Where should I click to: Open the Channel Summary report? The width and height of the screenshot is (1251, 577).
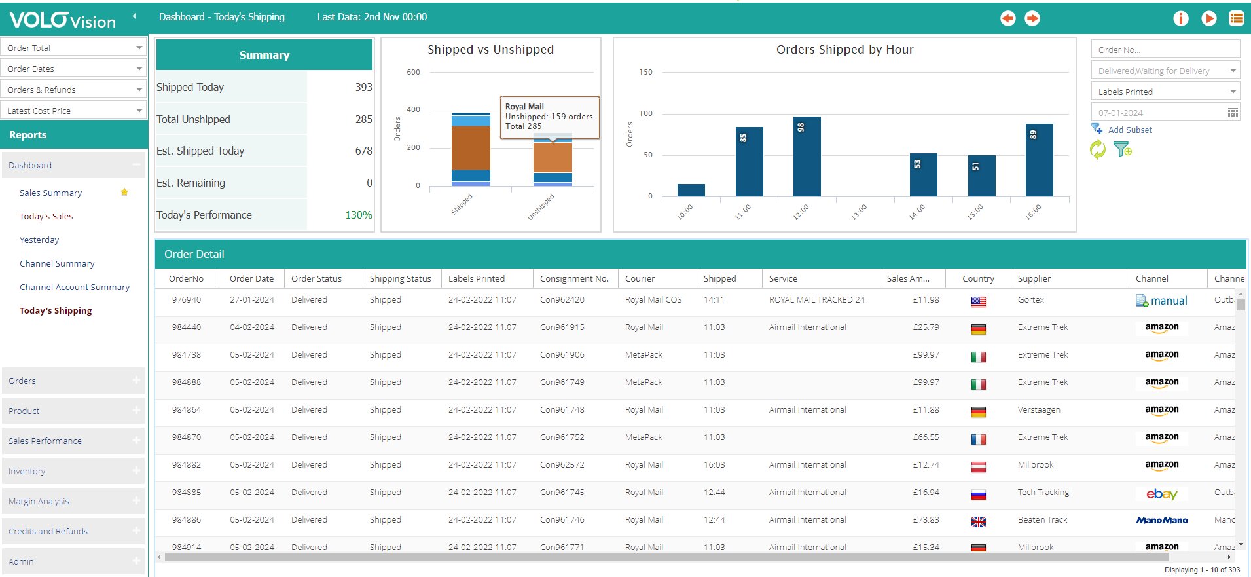click(57, 263)
